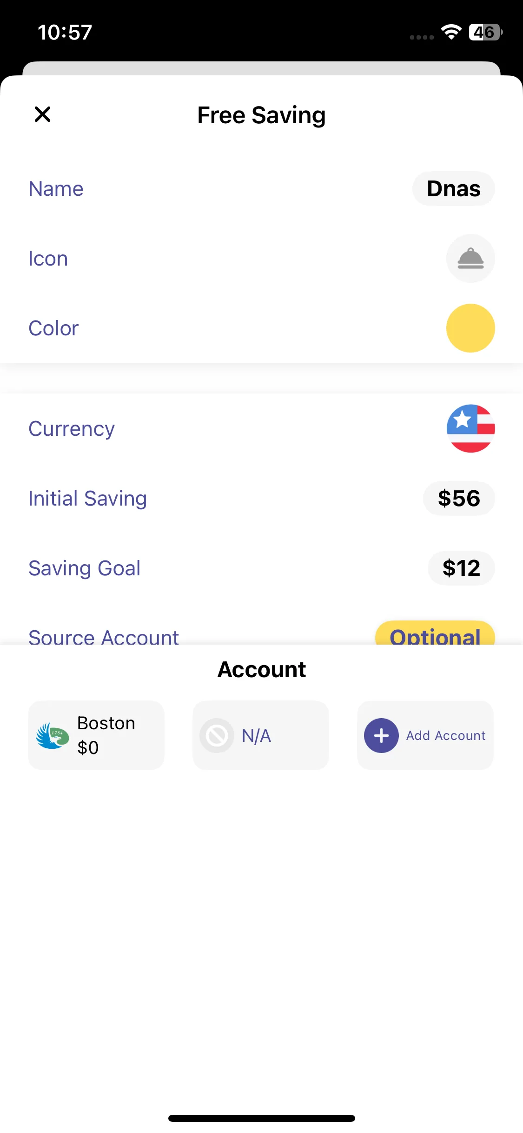Tap the Boston bank eagle logo
523x1133 pixels.
(53, 735)
